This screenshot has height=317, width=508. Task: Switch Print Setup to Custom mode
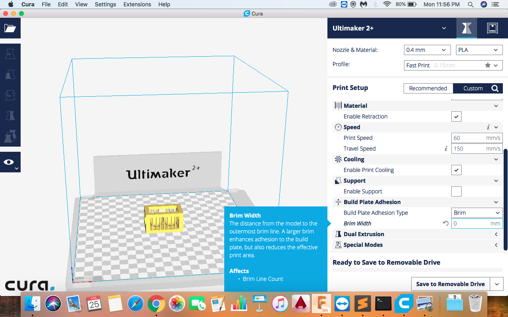473,88
